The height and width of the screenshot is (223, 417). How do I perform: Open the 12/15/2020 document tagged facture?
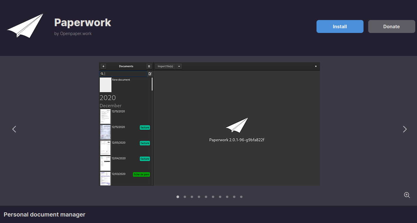[x=105, y=132]
